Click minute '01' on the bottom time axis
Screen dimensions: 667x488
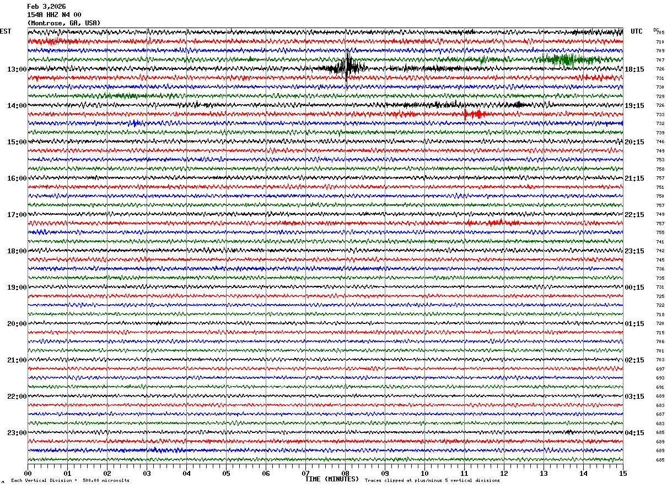click(x=67, y=473)
